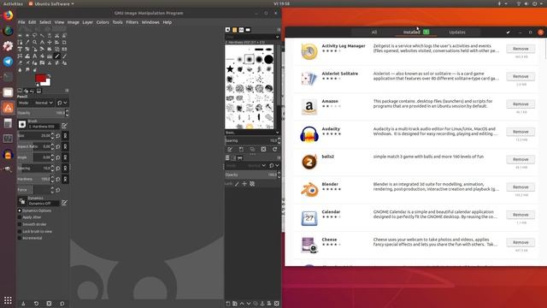Open the Show Applications grid in dock
The image size is (547, 308).
[x=8, y=300]
